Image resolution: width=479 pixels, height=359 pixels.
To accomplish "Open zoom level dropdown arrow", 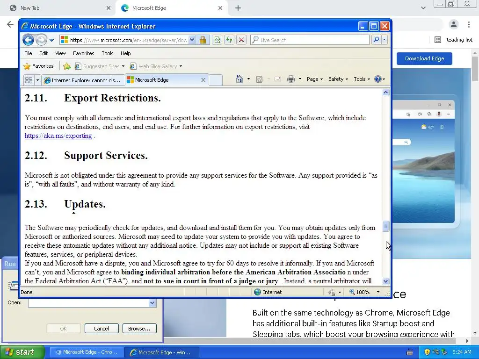I will tap(378, 292).
